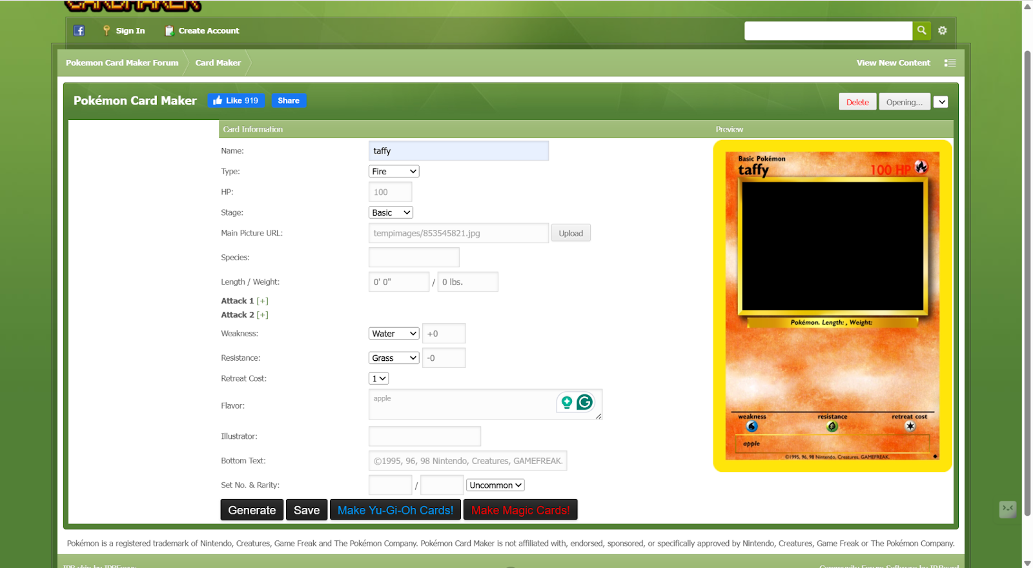The image size is (1033, 568).
Task: Click the Species input field
Action: click(414, 258)
